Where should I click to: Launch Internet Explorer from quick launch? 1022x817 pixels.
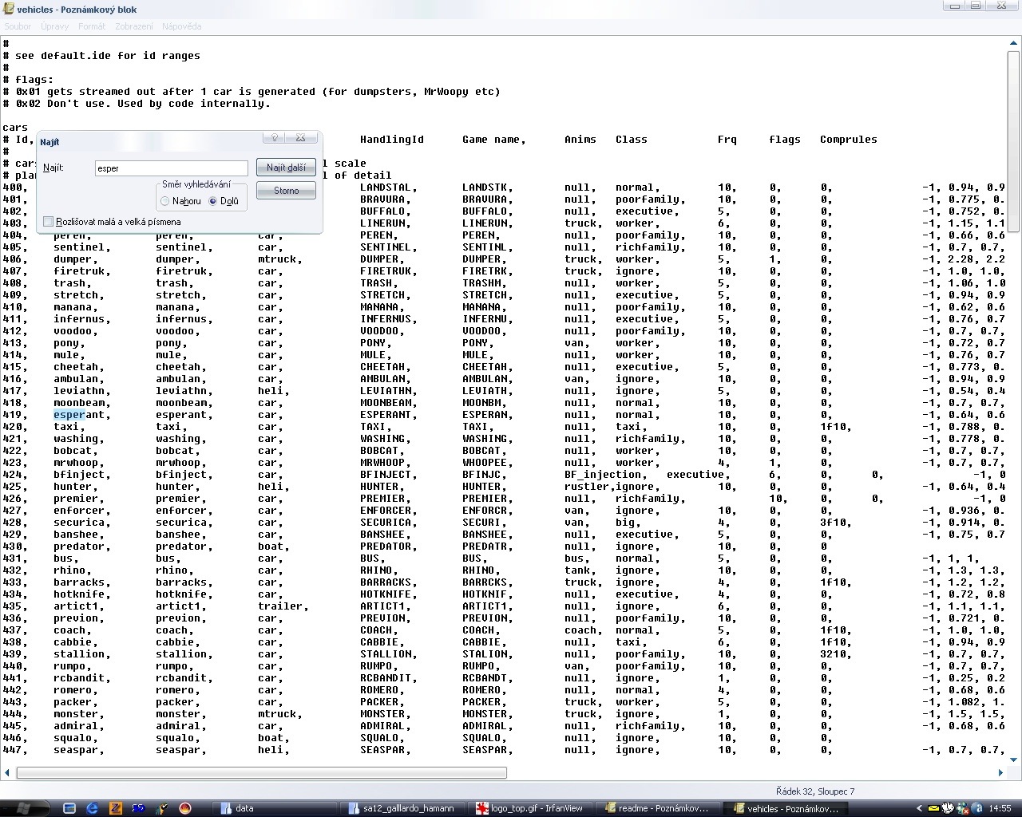pos(93,807)
